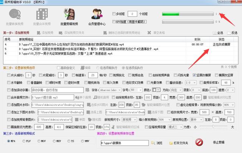Click 智能编辑水印位置 icon
The width and height of the screenshot is (242, 153).
[205, 97]
